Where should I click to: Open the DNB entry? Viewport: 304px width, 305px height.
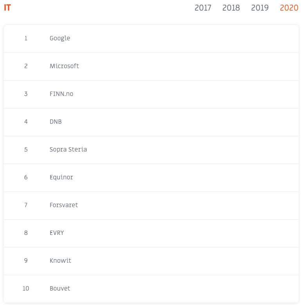[x=151, y=122]
